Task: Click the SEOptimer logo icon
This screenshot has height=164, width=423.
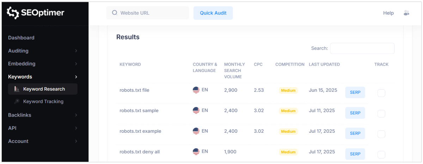Action: pos(13,13)
